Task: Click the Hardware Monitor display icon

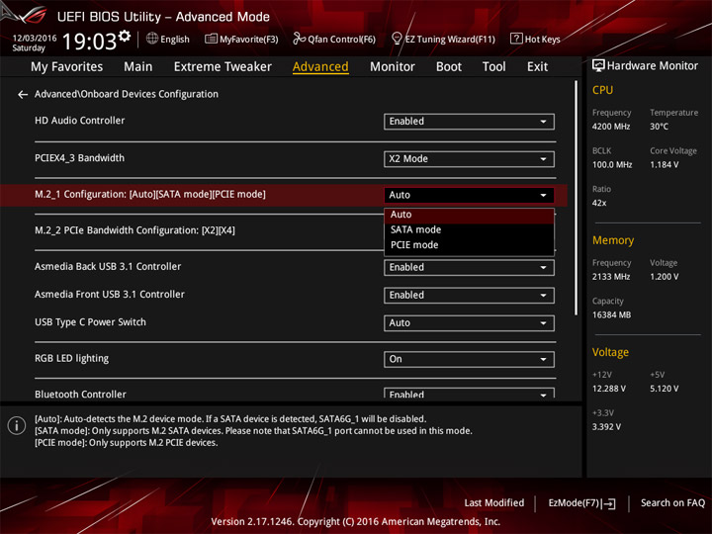Action: coord(598,66)
